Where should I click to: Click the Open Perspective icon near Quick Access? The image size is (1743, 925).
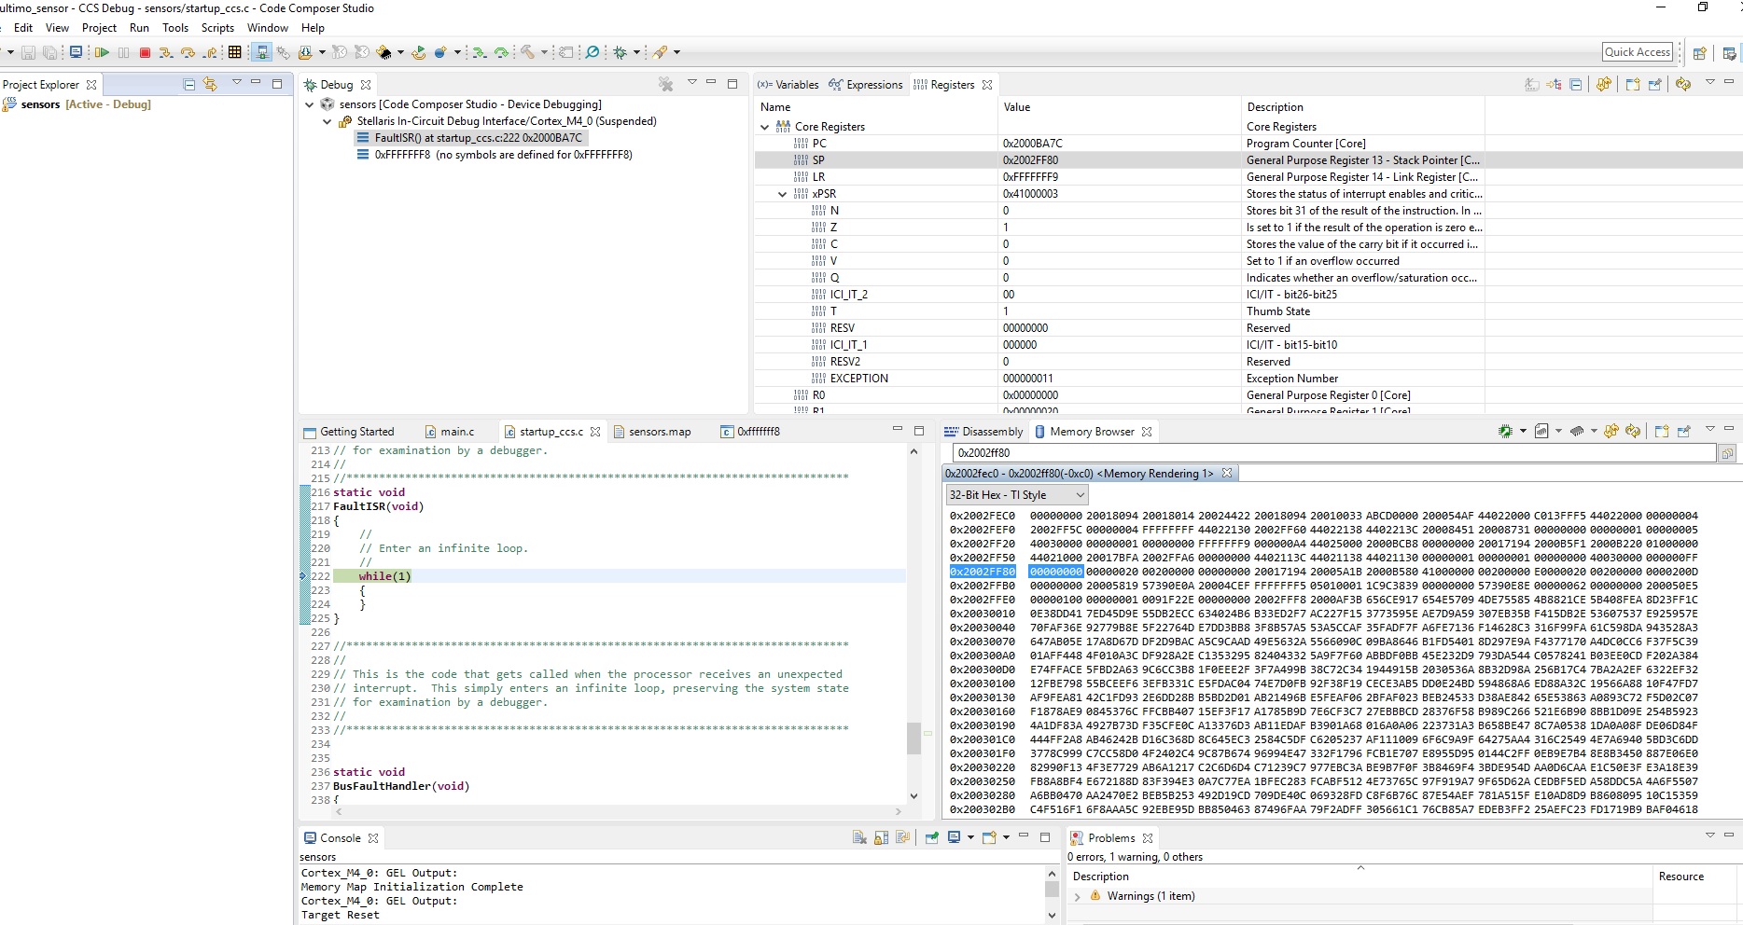1700,53
